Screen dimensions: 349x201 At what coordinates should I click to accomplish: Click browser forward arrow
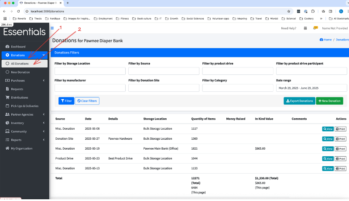(x=11, y=11)
